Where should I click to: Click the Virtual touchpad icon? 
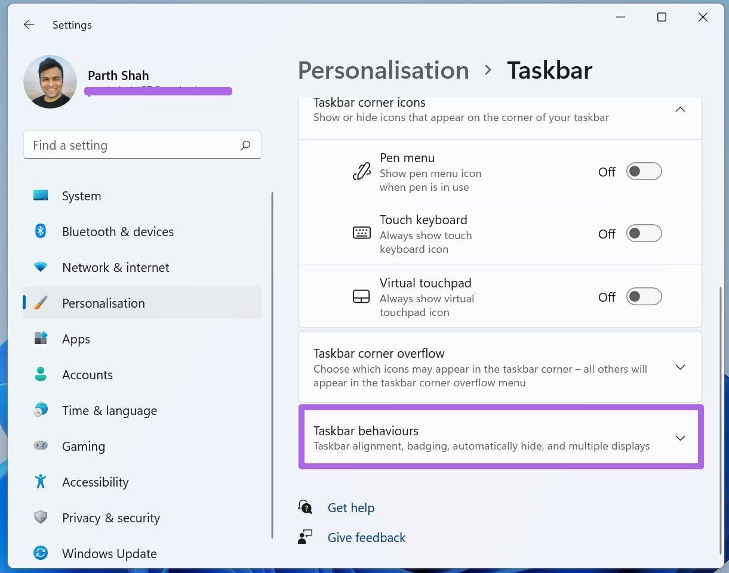tap(361, 296)
